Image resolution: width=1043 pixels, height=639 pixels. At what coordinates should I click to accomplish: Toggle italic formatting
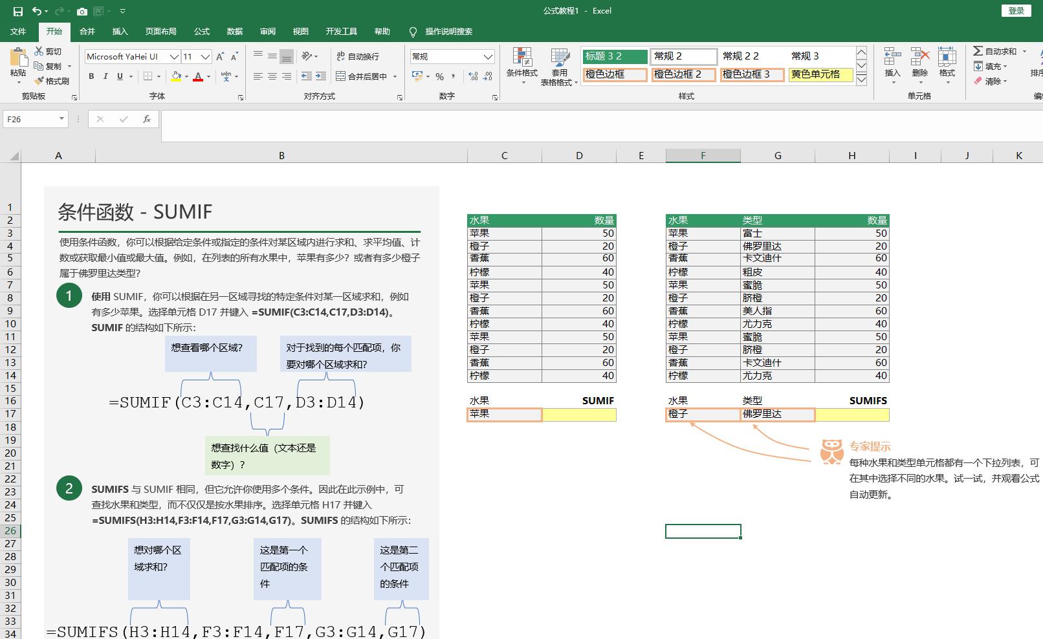point(105,76)
